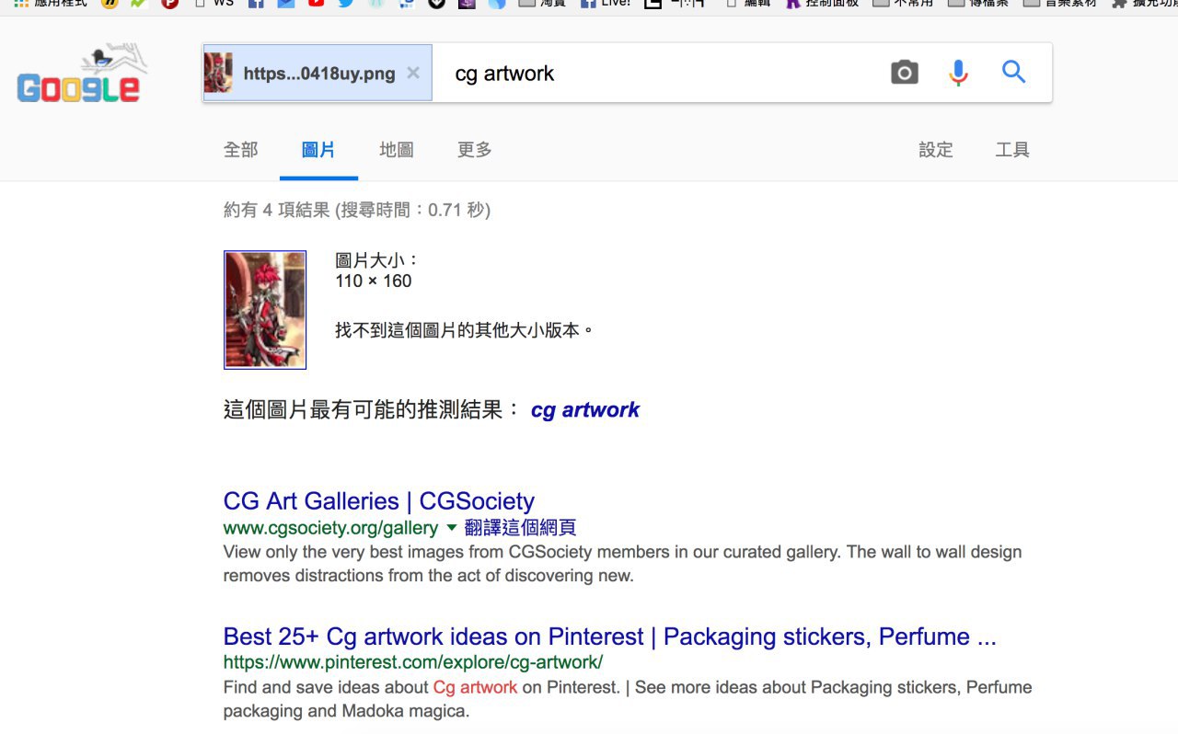Viewport: 1178px width, 734px height.
Task: Open the Twitter bookmark icon
Action: click(x=345, y=4)
